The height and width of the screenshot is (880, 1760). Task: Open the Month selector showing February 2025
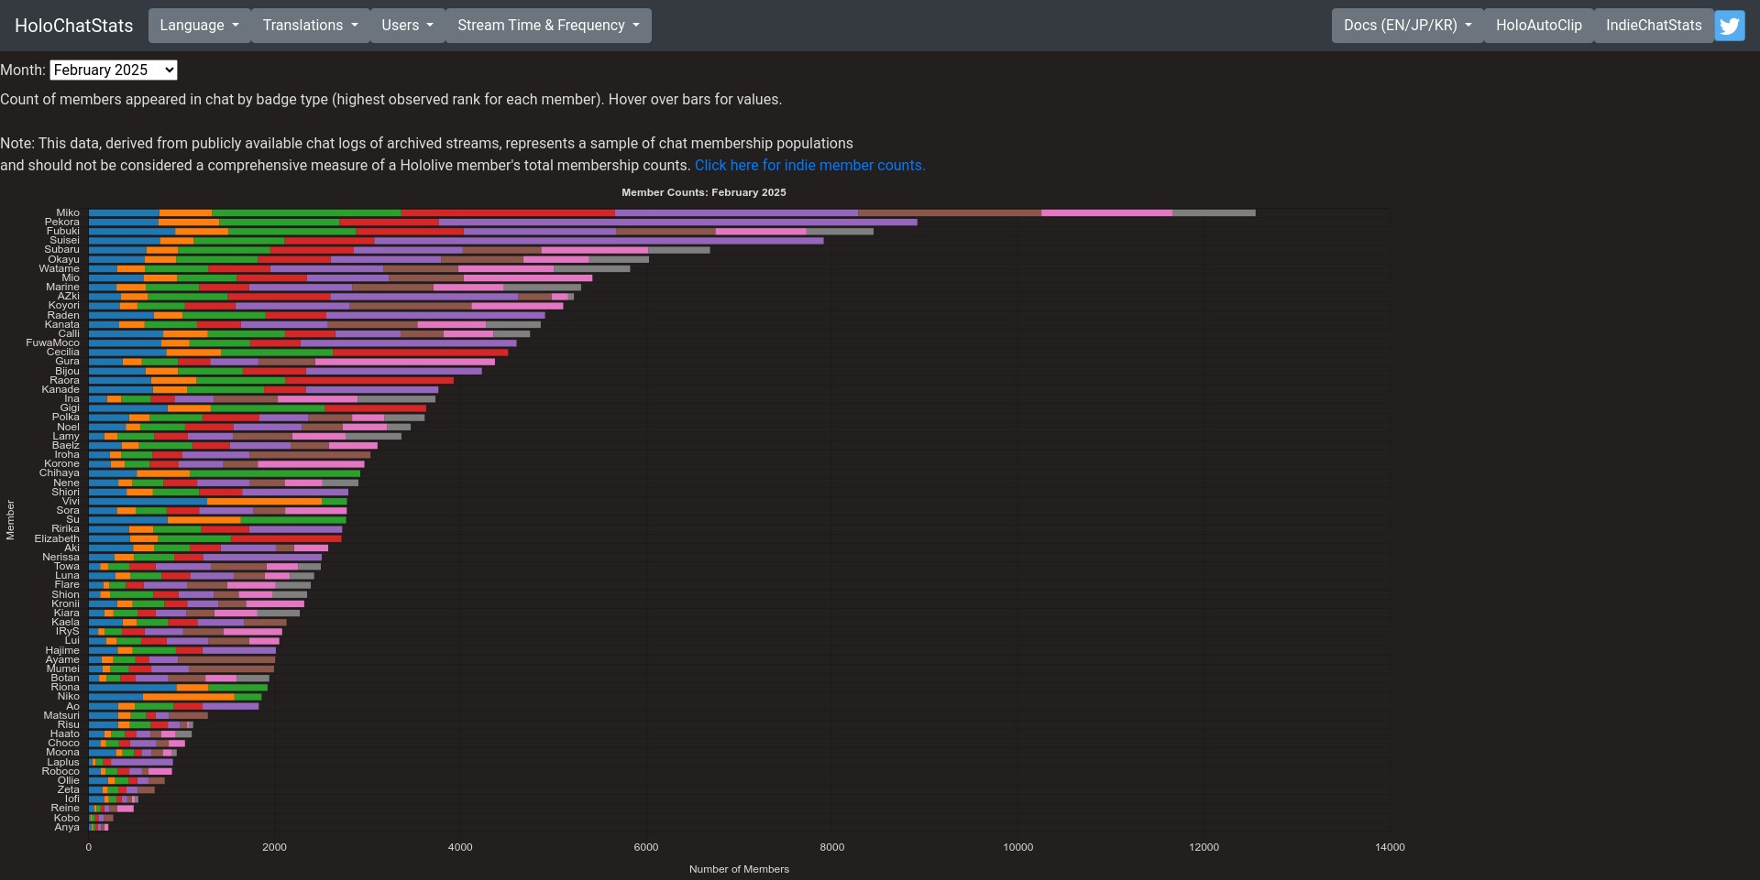(x=114, y=71)
